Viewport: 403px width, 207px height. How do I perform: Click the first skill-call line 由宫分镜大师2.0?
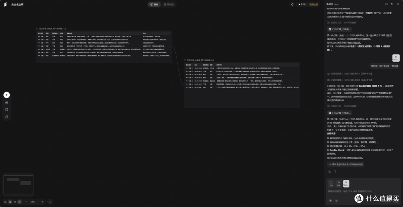[350, 74]
